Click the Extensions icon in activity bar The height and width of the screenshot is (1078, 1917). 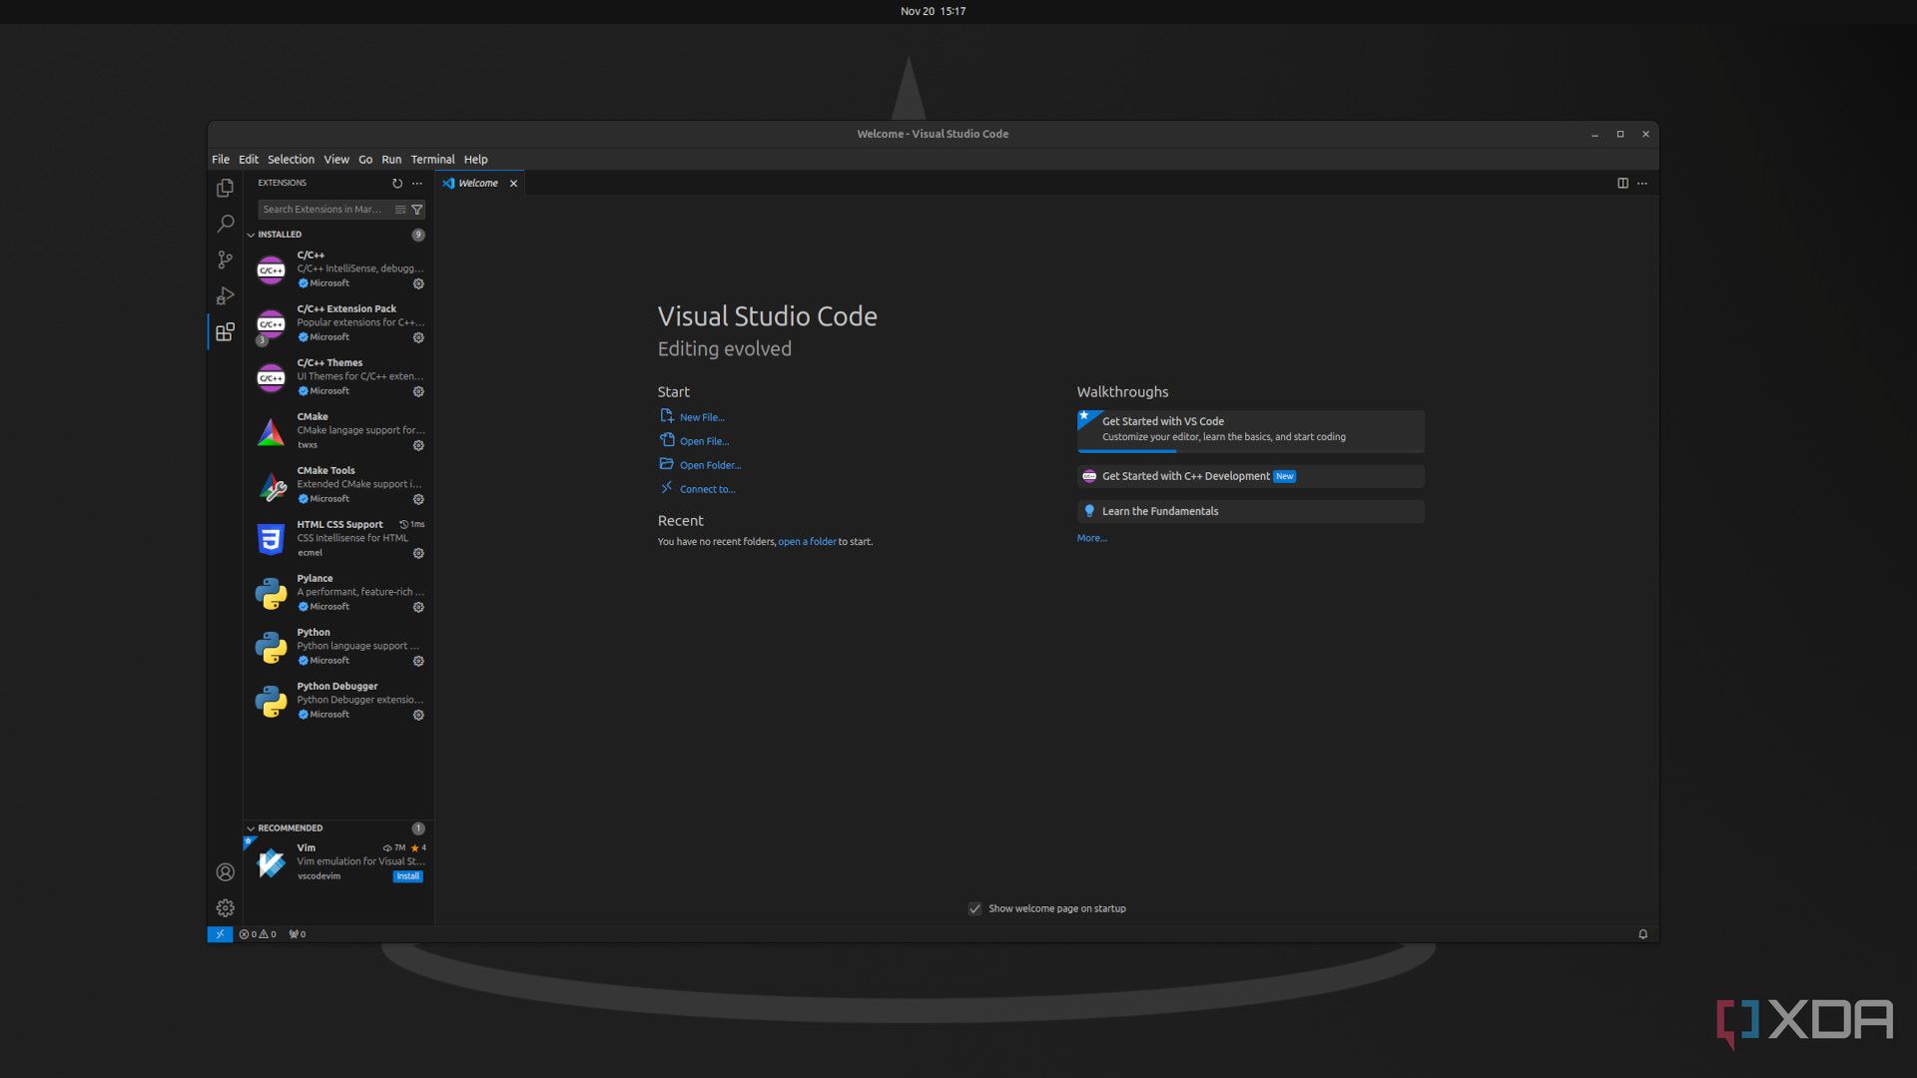coord(224,331)
